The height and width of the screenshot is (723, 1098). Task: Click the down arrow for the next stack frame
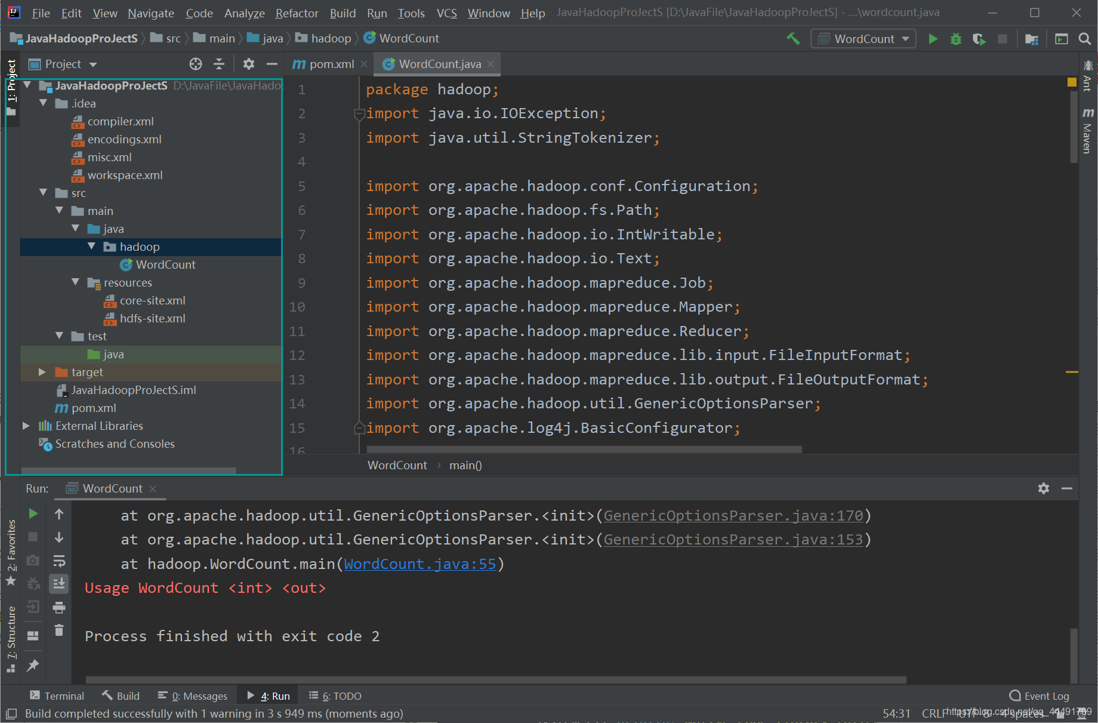click(59, 537)
